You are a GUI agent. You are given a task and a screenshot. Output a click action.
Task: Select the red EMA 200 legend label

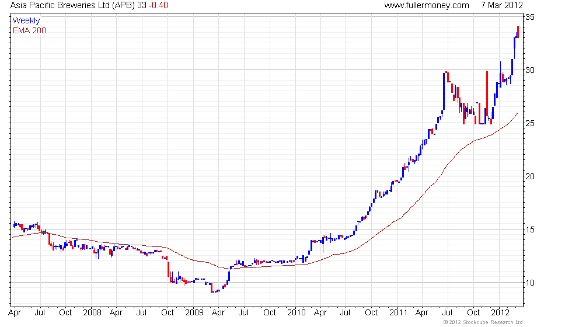29,30
